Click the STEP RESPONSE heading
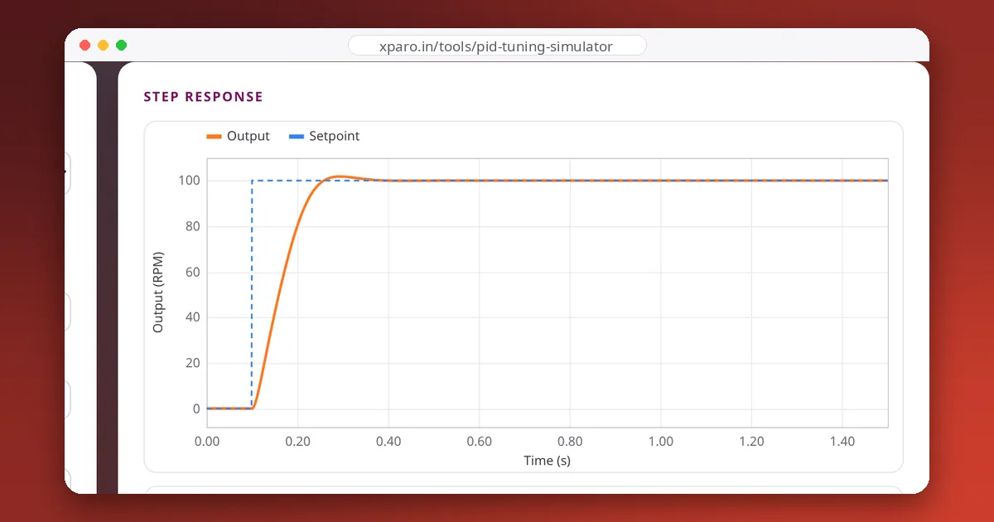The width and height of the screenshot is (994, 522). click(203, 97)
